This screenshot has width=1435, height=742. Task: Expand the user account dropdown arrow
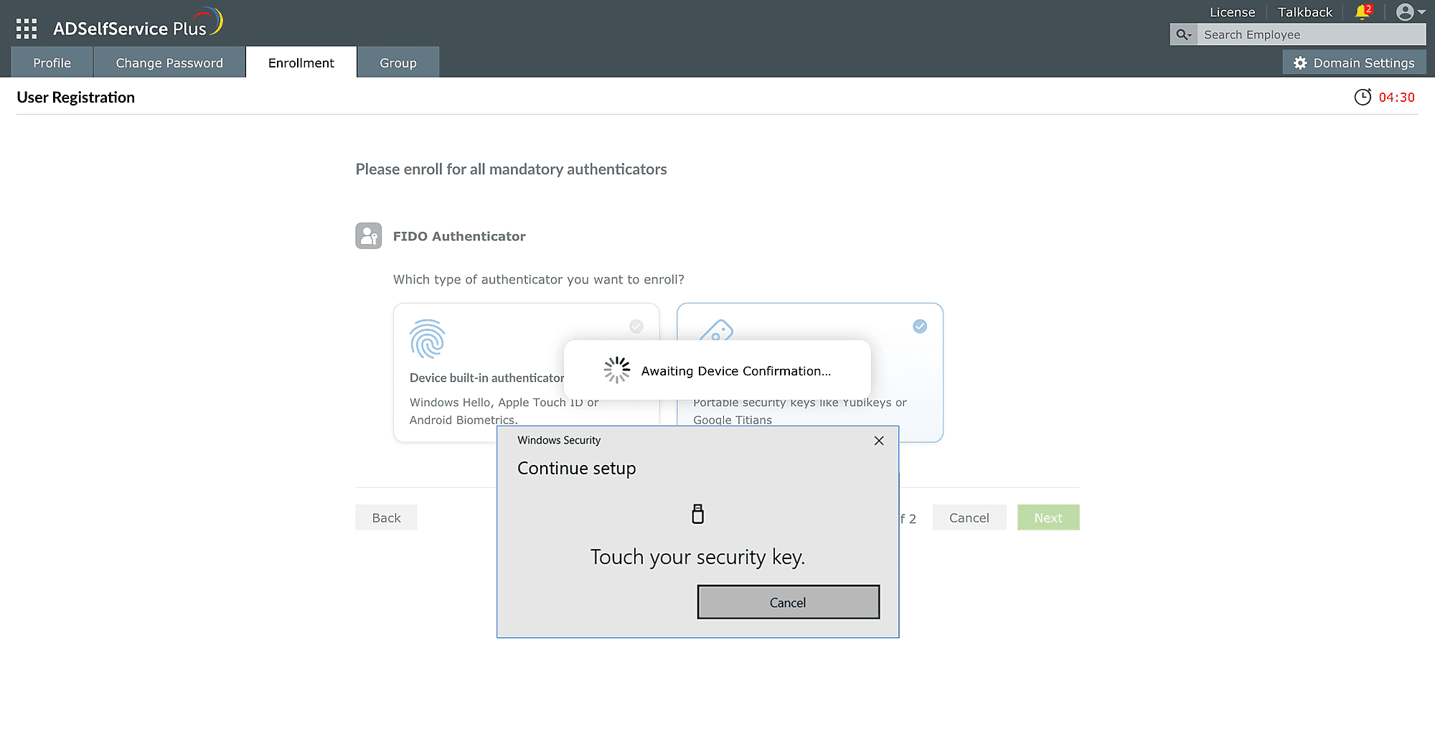[1421, 12]
